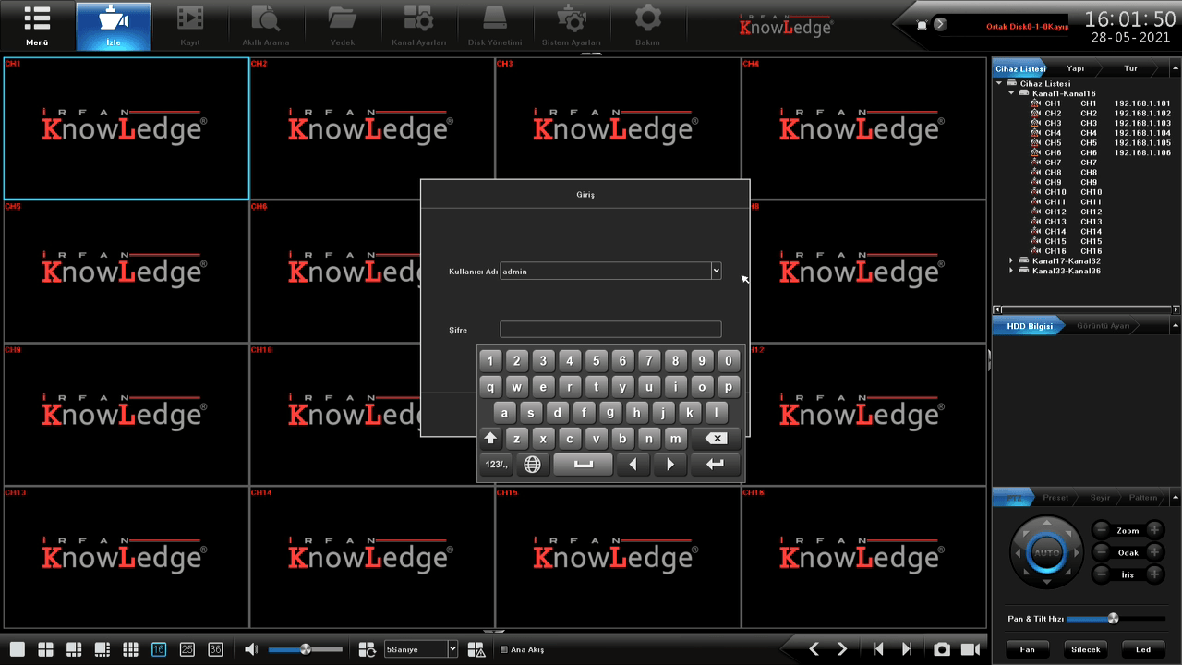Open the Preset tab
The image size is (1182, 665).
pyautogui.click(x=1055, y=498)
